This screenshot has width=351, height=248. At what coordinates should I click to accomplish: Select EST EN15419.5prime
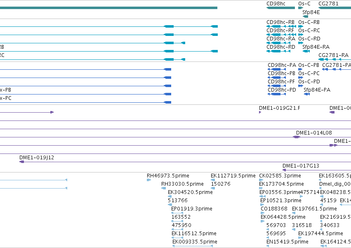pyautogui.click(x=287, y=242)
